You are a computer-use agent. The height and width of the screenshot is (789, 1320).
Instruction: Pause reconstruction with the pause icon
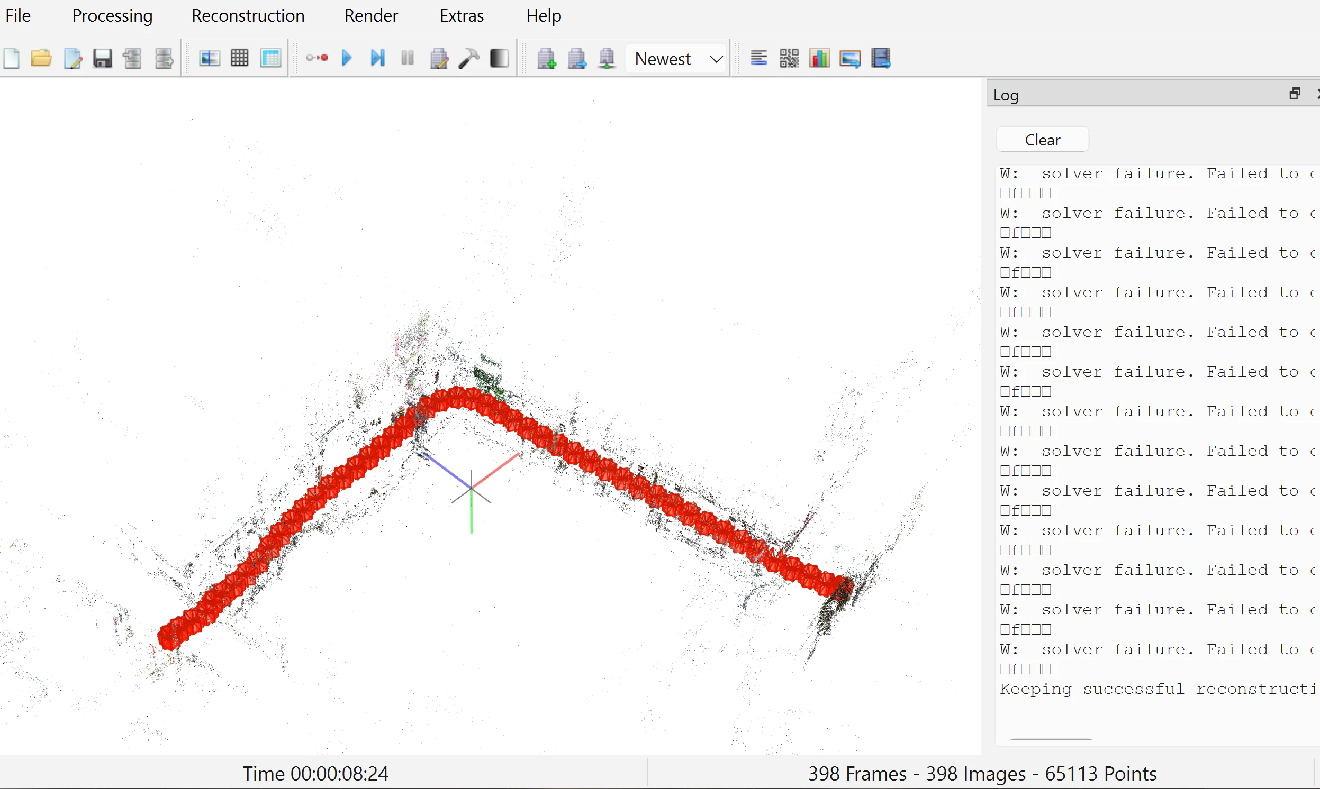pyautogui.click(x=408, y=58)
